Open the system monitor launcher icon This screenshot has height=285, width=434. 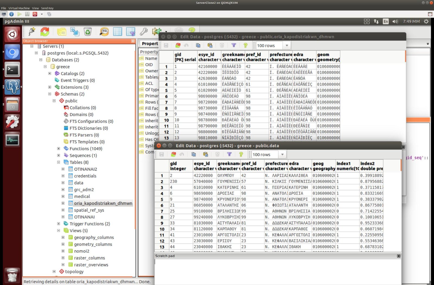12,140
